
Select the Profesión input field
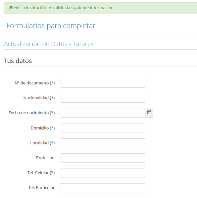pyautogui.click(x=103, y=158)
